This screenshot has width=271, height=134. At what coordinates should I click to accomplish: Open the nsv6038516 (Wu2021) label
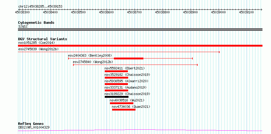point(127,100)
